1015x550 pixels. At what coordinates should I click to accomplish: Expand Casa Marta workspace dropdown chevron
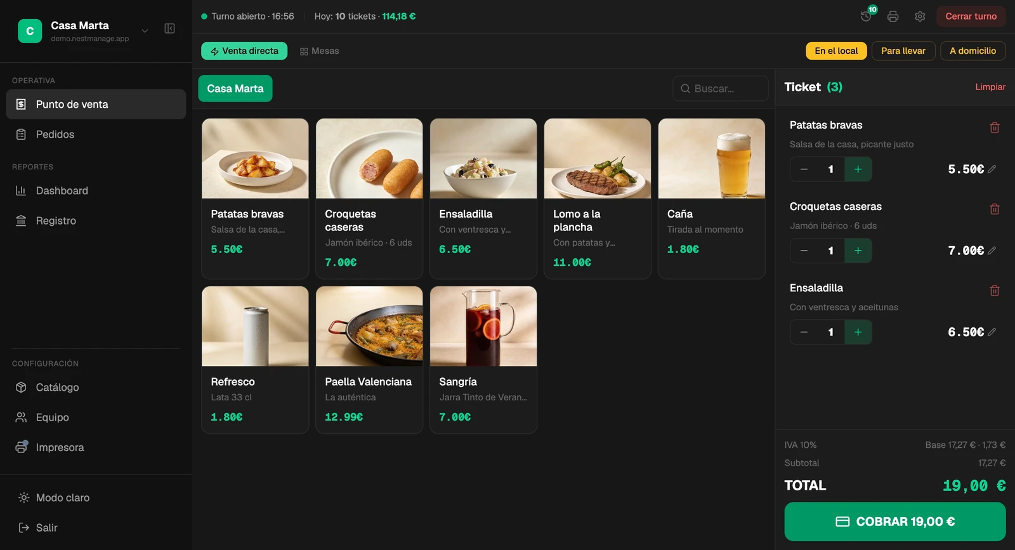pyautogui.click(x=145, y=30)
